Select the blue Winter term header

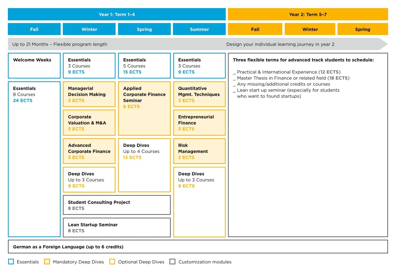[89, 29]
